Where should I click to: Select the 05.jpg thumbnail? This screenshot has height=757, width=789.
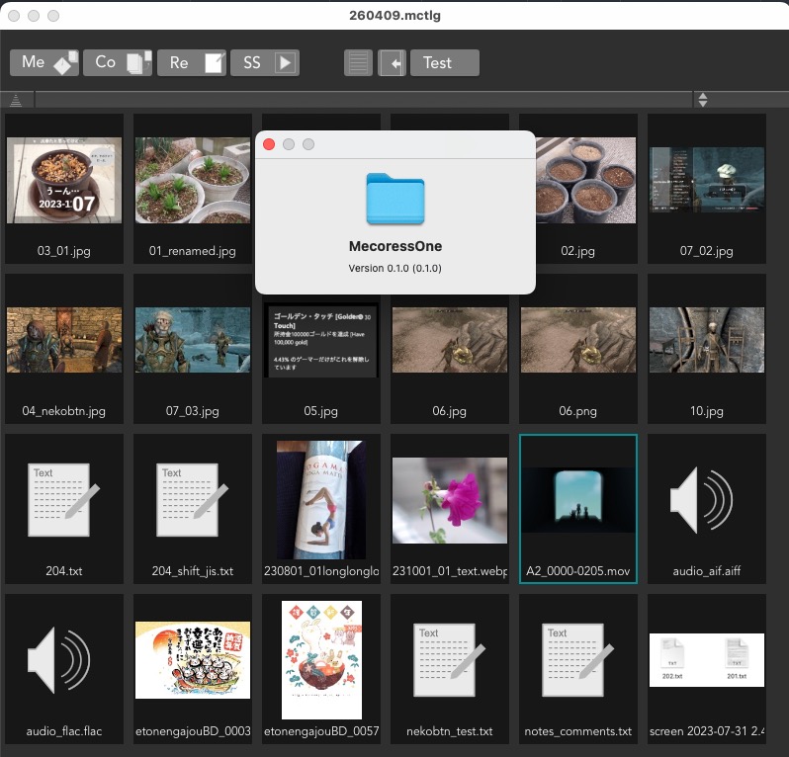(321, 341)
